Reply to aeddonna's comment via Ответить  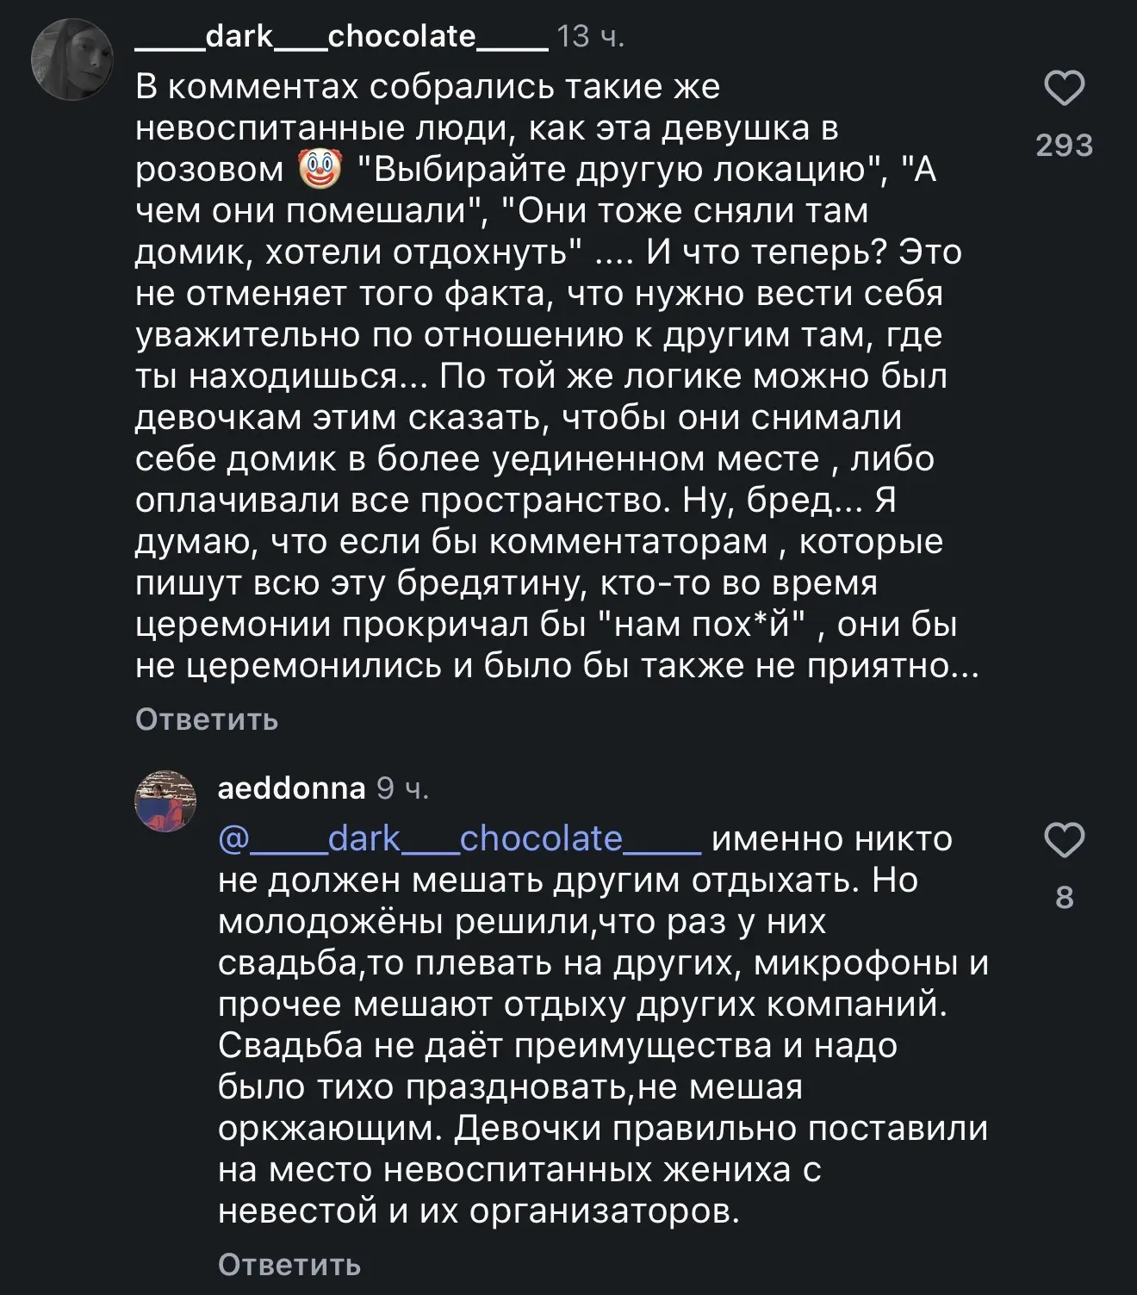pos(289,1265)
